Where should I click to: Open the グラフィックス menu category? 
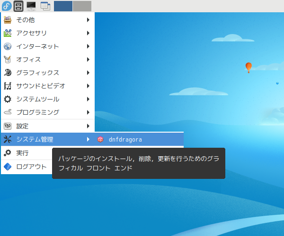tap(48, 73)
